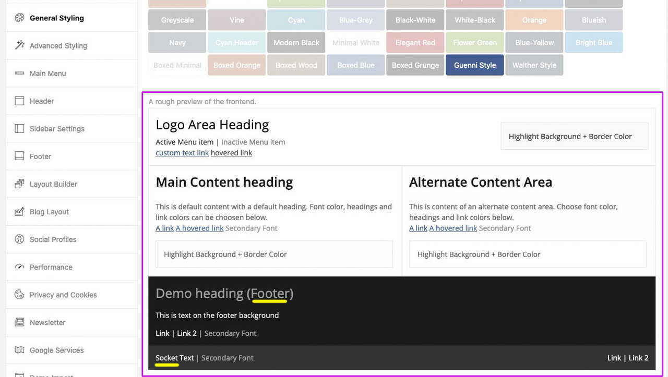Click Socket Text in footer preview
This screenshot has width=668, height=377.
point(175,358)
